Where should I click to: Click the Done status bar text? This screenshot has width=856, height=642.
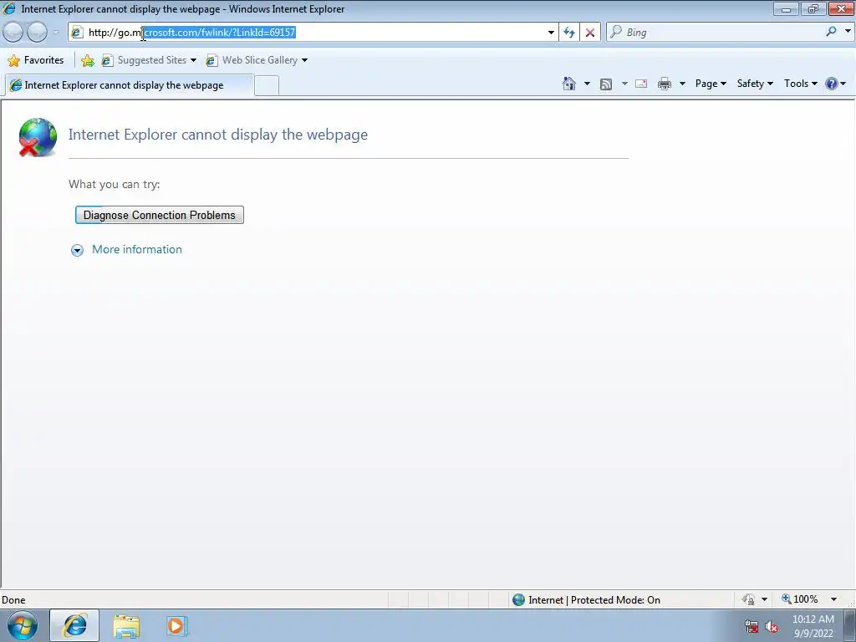pyautogui.click(x=13, y=600)
